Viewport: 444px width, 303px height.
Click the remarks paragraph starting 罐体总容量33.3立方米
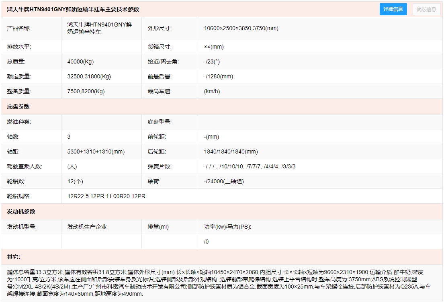tap(219, 283)
